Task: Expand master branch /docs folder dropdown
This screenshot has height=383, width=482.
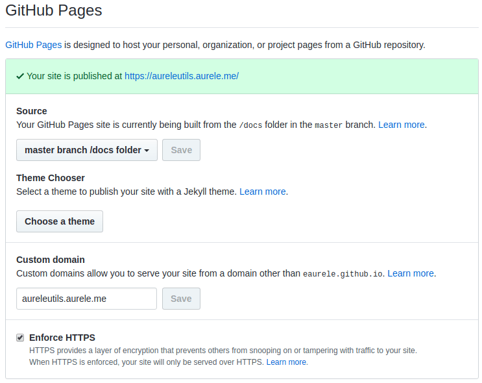Action: pyautogui.click(x=87, y=150)
